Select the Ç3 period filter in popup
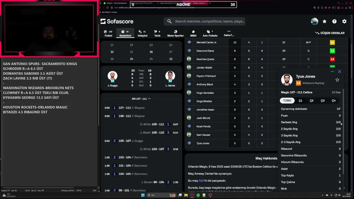Image resolution: width=354 pixels, height=199 pixels. (322, 101)
